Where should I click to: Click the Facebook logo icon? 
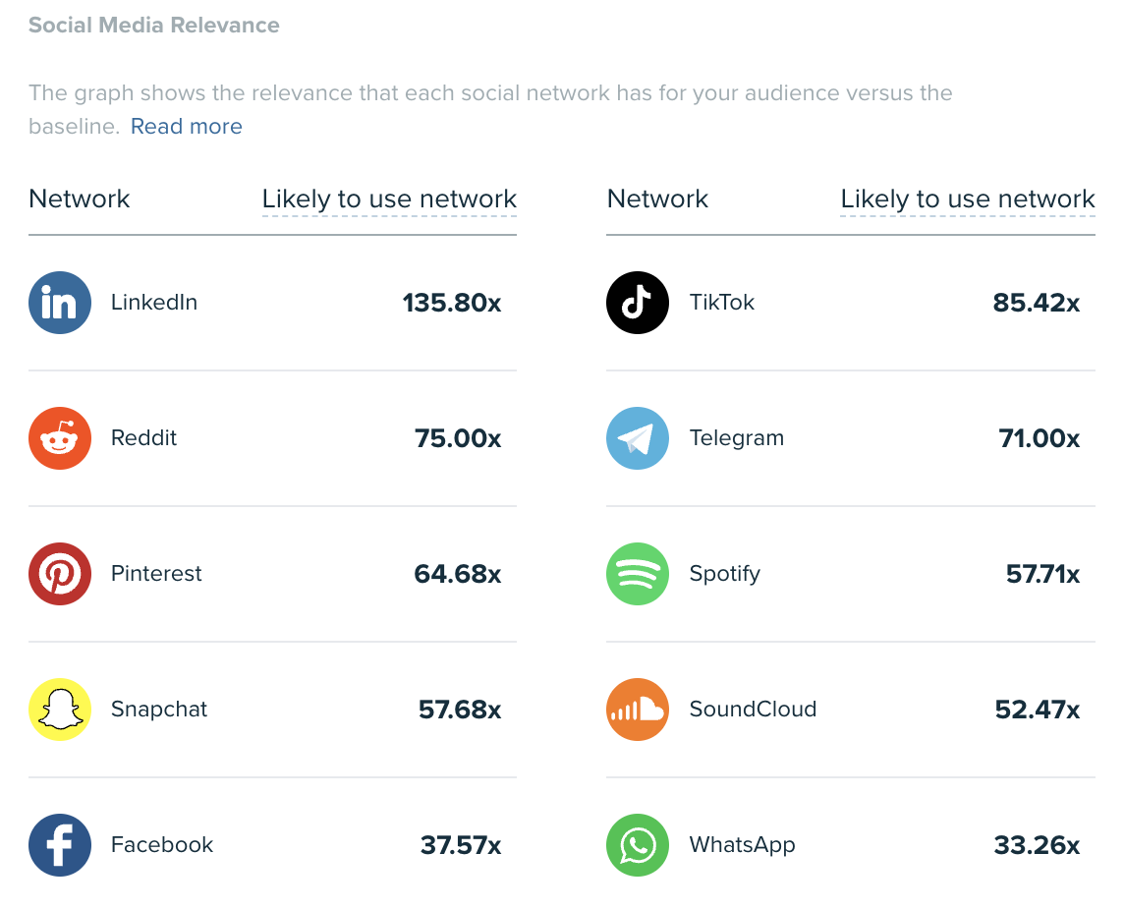[x=60, y=845]
